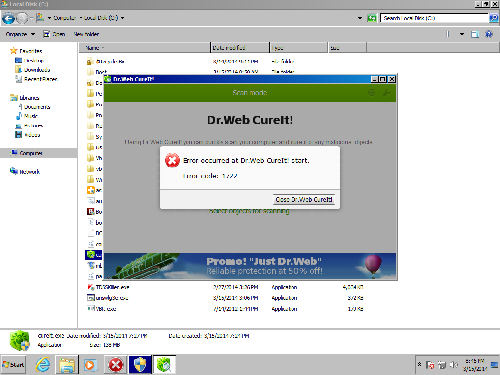The height and width of the screenshot is (375, 500).
Task: Sort by Date modified column header
Action: (x=239, y=48)
